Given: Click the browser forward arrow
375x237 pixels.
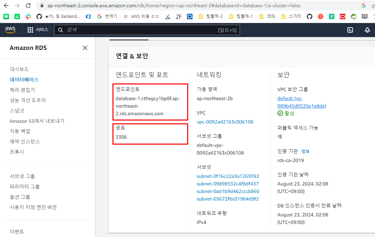Looking at the screenshot, I should (17, 6).
